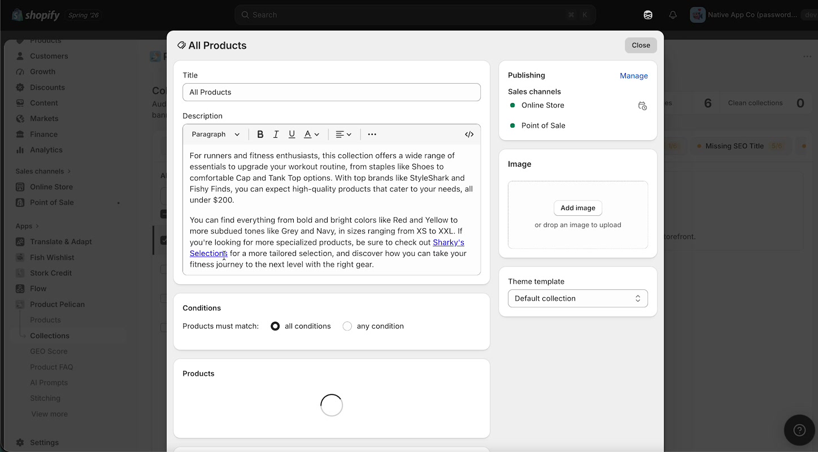This screenshot has width=818, height=452.
Task: Select the any condition radio button
Action: (347, 326)
